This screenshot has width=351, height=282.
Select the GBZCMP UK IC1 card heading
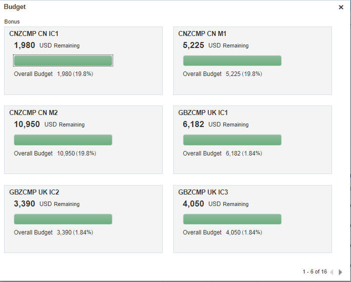(203, 112)
